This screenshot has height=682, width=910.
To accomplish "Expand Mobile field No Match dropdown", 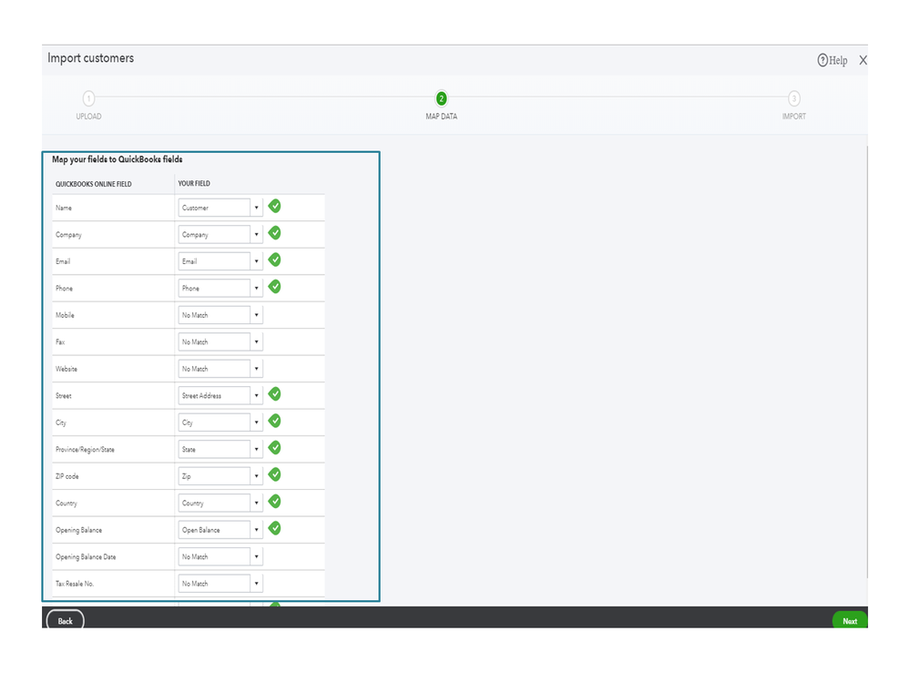I will pyautogui.click(x=220, y=315).
